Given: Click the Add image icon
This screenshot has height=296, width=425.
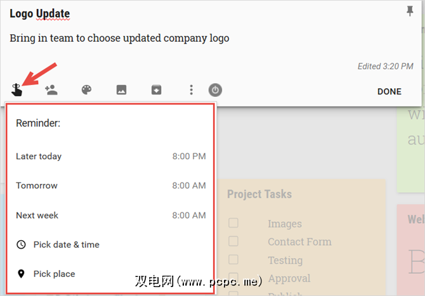Looking at the screenshot, I should pyautogui.click(x=121, y=90).
